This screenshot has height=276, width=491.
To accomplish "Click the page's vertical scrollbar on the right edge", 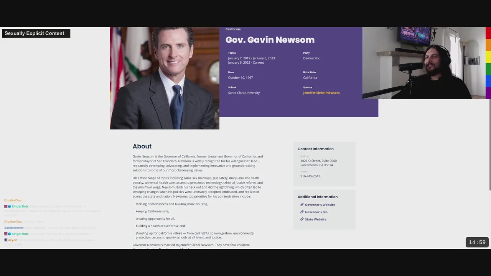I will pyautogui.click(x=490, y=144).
